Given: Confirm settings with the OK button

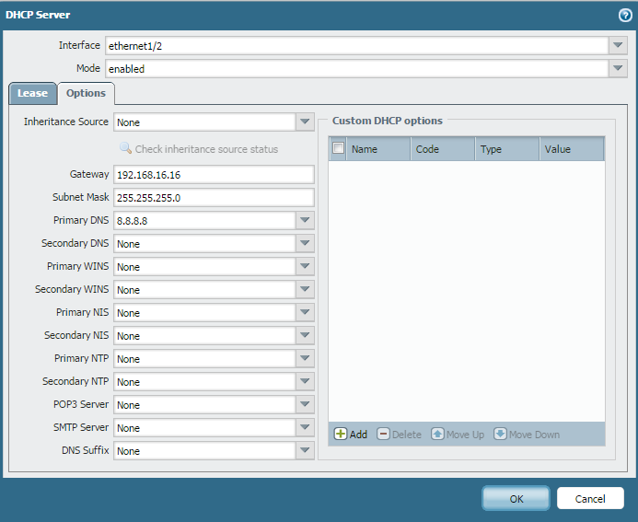Looking at the screenshot, I should (516, 498).
